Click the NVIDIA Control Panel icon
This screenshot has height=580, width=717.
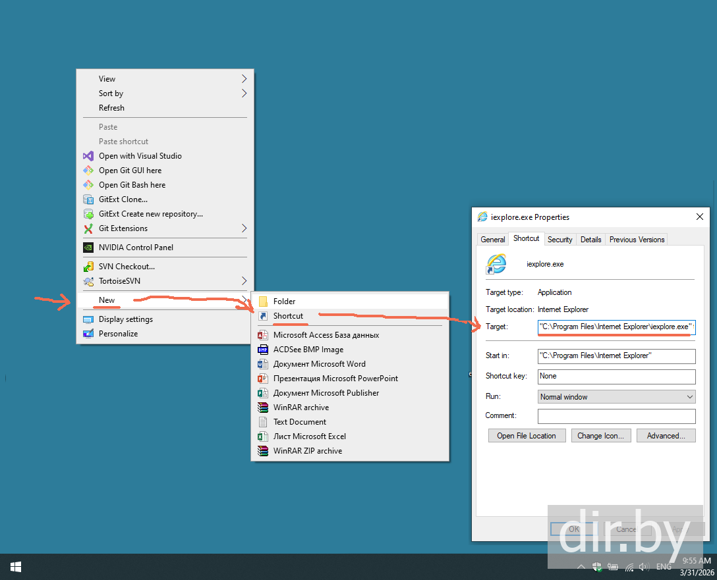[x=88, y=248]
